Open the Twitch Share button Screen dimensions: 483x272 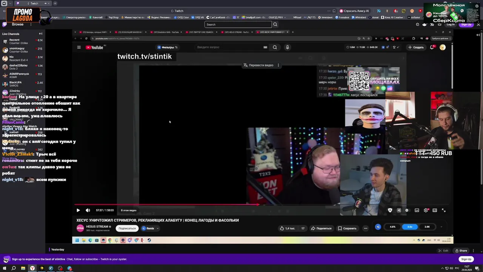[x=461, y=251]
